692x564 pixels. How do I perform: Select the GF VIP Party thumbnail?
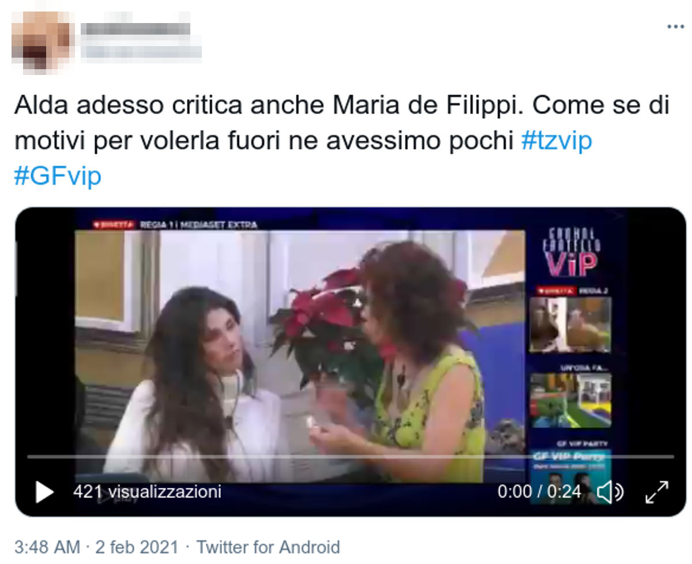(x=570, y=475)
